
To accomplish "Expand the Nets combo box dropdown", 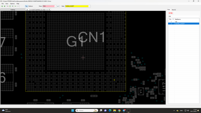I will pyautogui.click(x=90, y=6).
